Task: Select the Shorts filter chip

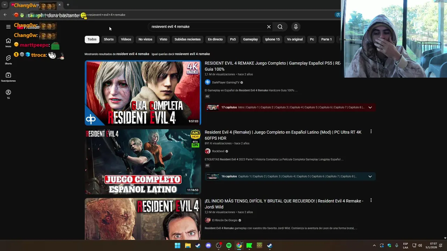Action: point(109,39)
